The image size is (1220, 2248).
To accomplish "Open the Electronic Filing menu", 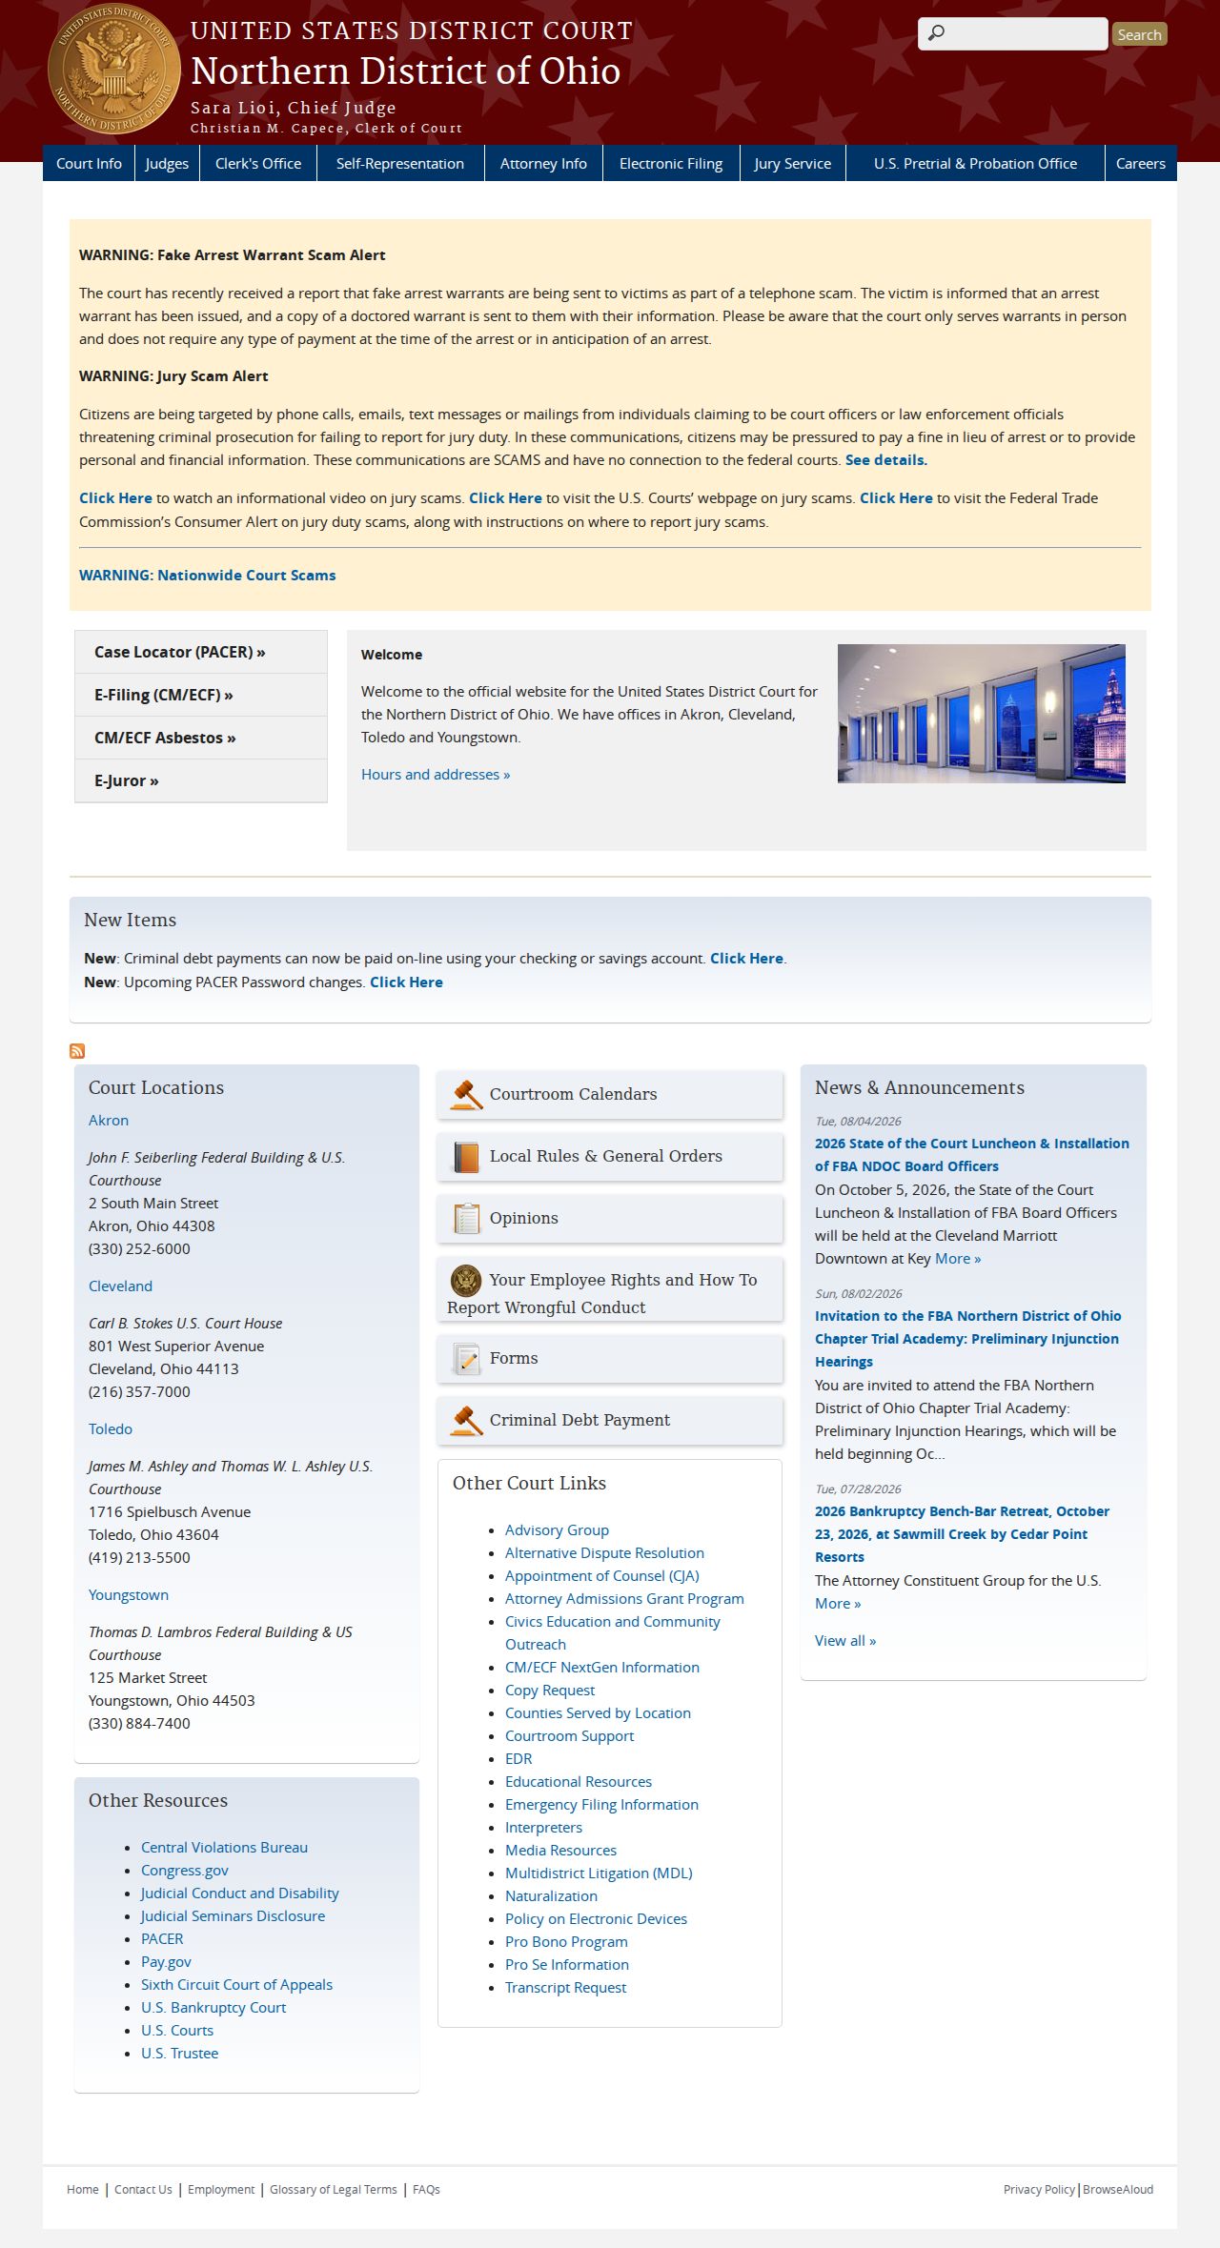I will tap(671, 163).
